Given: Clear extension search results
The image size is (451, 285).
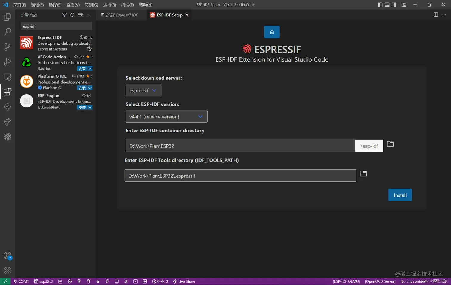Looking at the screenshot, I should point(81,15).
